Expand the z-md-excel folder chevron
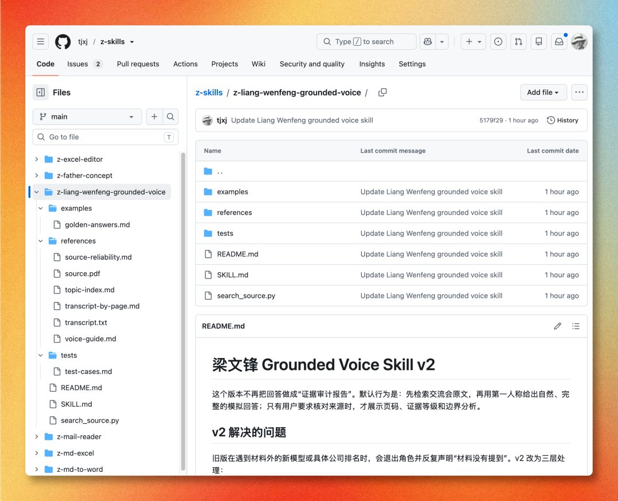The width and height of the screenshot is (618, 501). click(37, 454)
